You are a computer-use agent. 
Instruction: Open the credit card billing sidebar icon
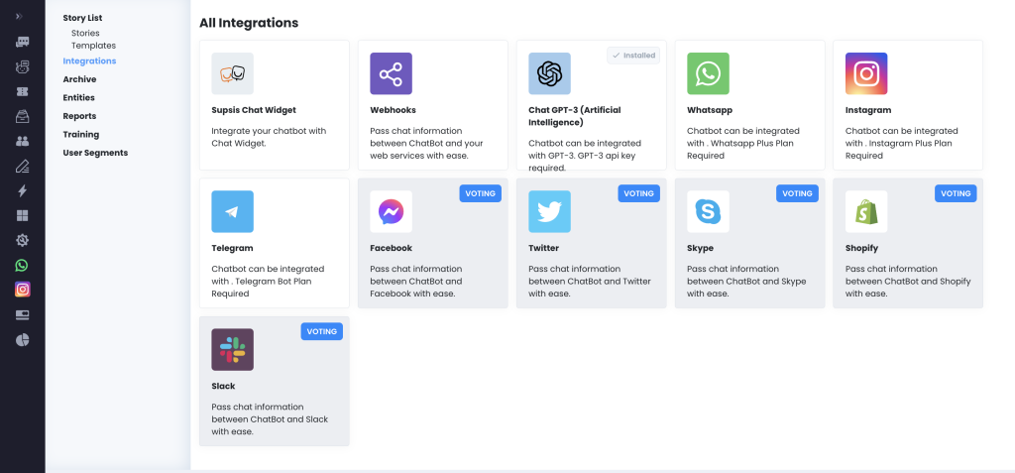[x=23, y=315]
